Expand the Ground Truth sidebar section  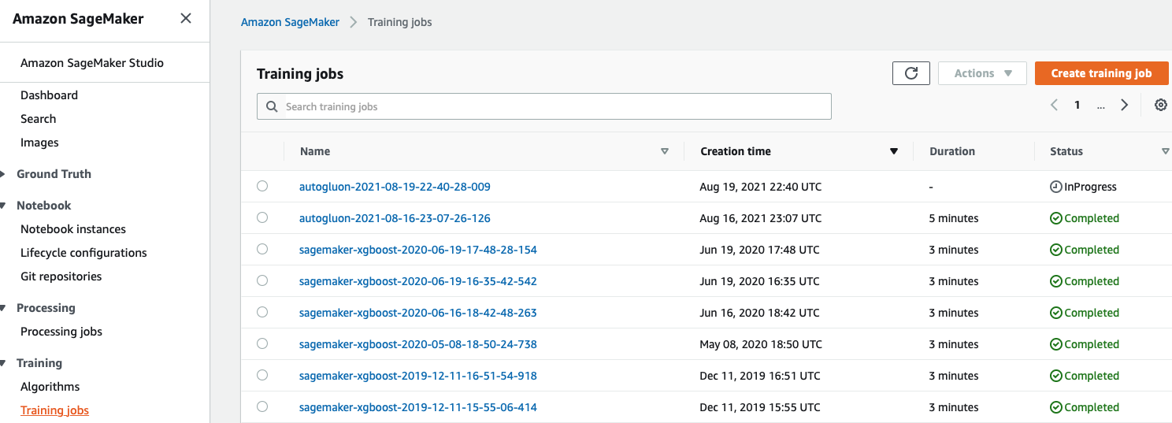click(5, 174)
